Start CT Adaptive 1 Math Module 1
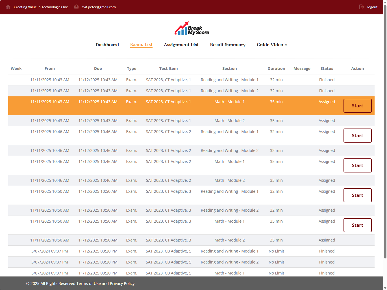The image size is (387, 290). tap(357, 106)
